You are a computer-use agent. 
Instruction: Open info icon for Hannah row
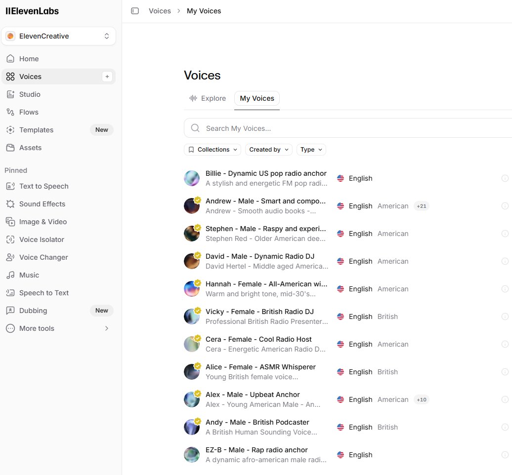coord(505,289)
